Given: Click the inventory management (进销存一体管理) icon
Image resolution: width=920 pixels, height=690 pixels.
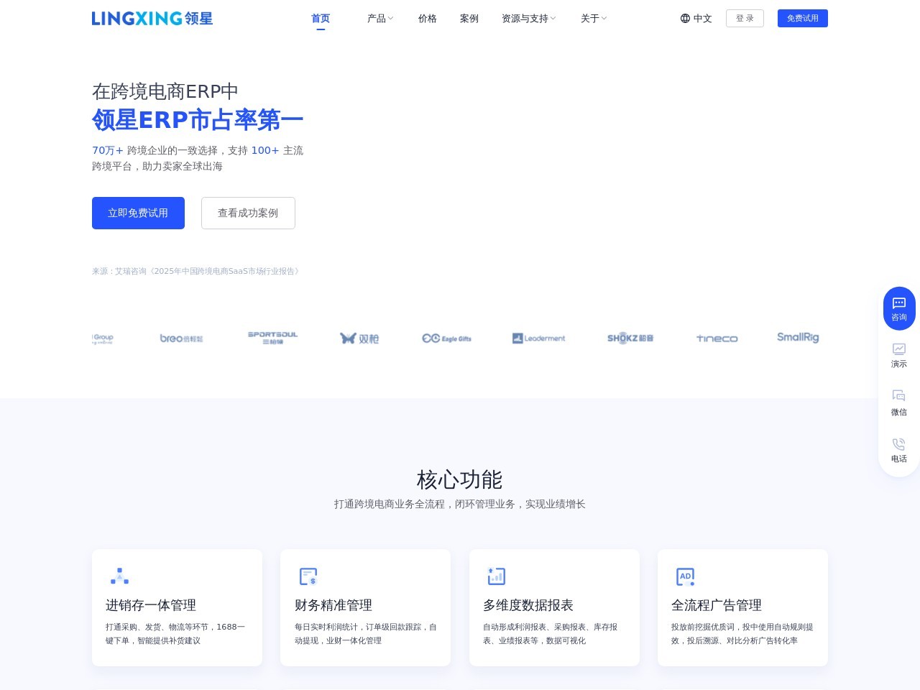Looking at the screenshot, I should [x=119, y=576].
